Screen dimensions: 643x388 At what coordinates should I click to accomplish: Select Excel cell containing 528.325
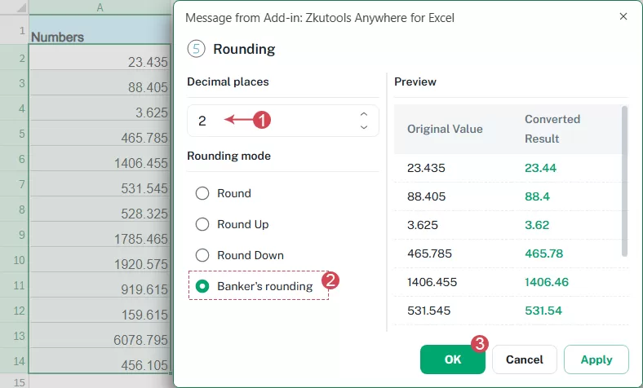click(x=100, y=209)
